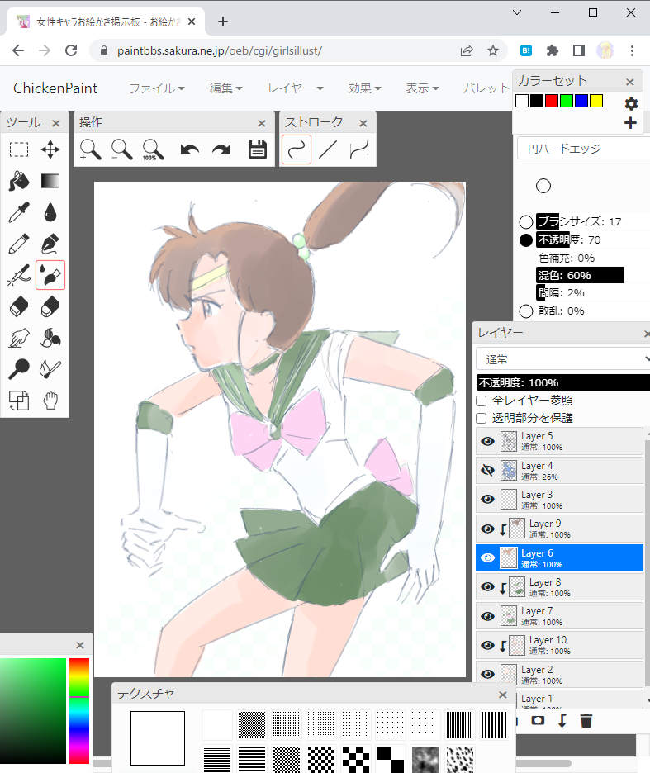Open color set settings gear
This screenshot has width=650, height=773.
point(631,103)
